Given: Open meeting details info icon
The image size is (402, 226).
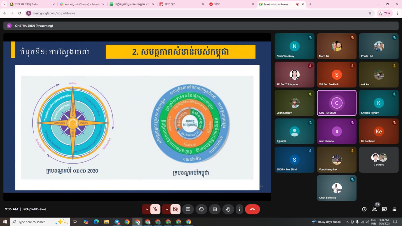Looking at the screenshot, I should click(364, 209).
